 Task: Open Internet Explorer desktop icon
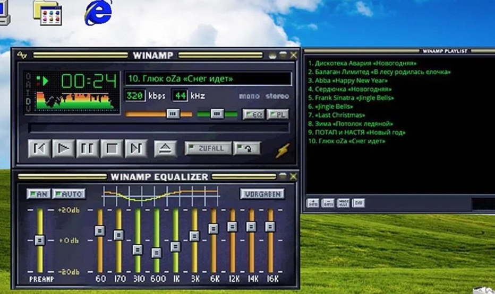tap(98, 12)
